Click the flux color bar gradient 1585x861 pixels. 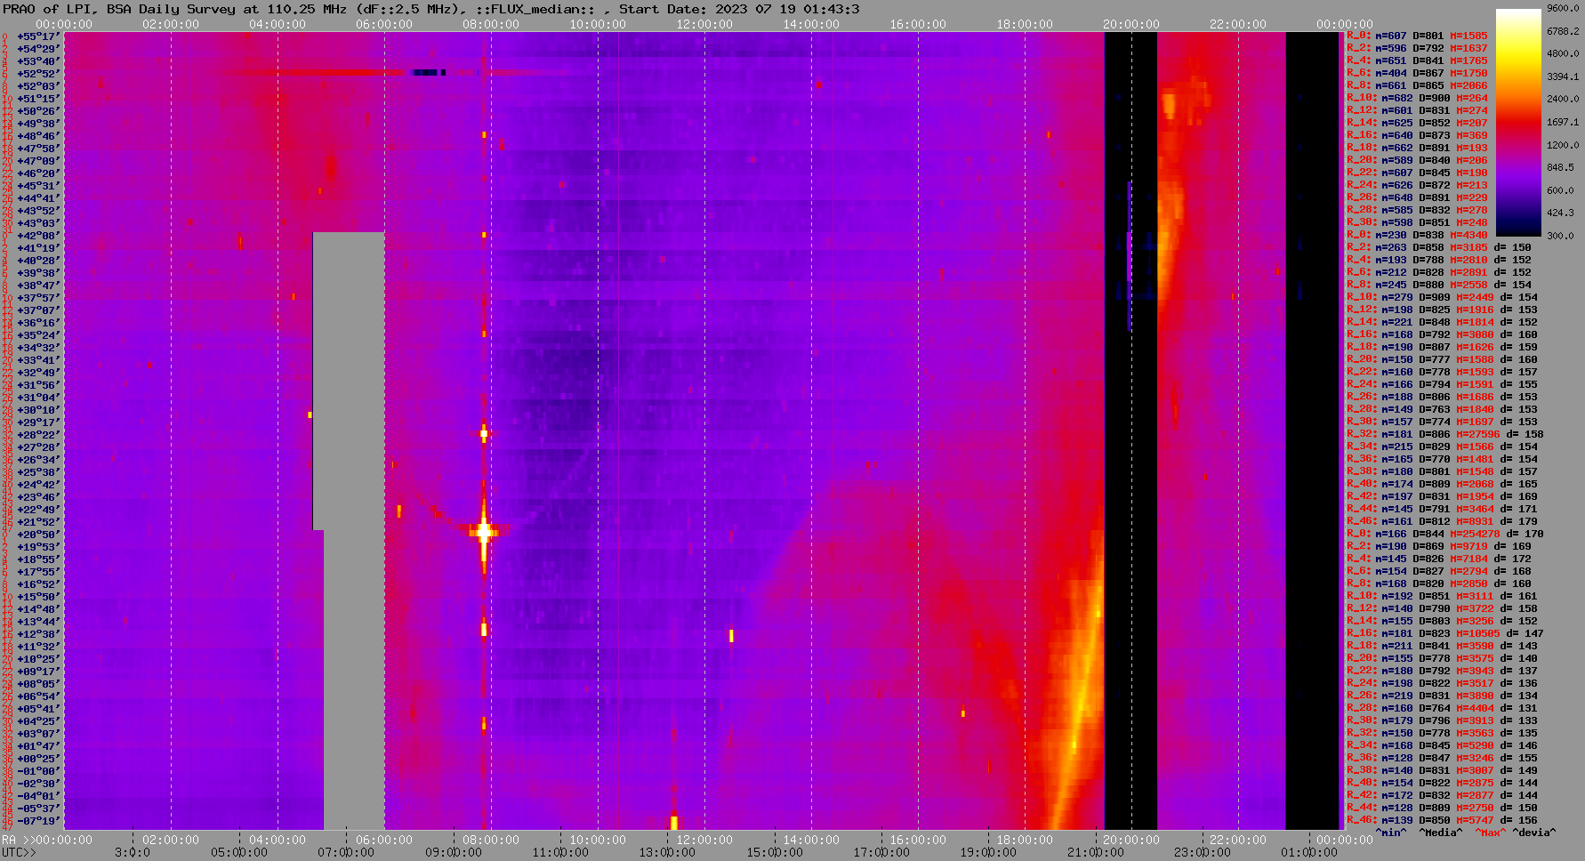(1518, 122)
